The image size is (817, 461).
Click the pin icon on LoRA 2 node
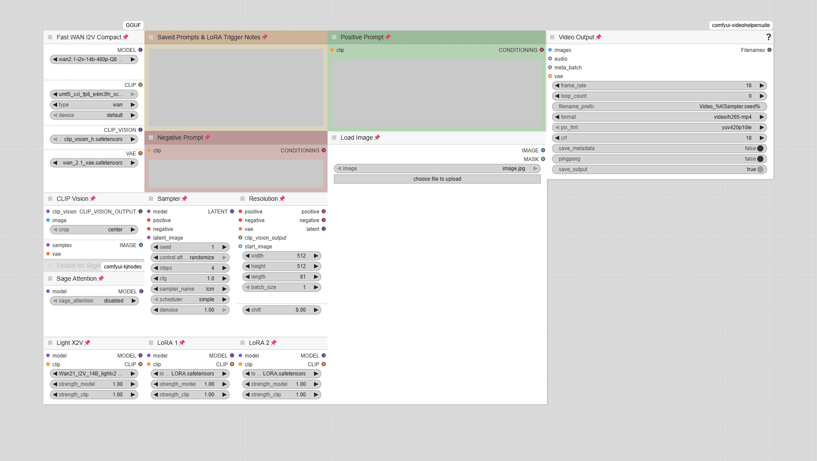coord(274,343)
